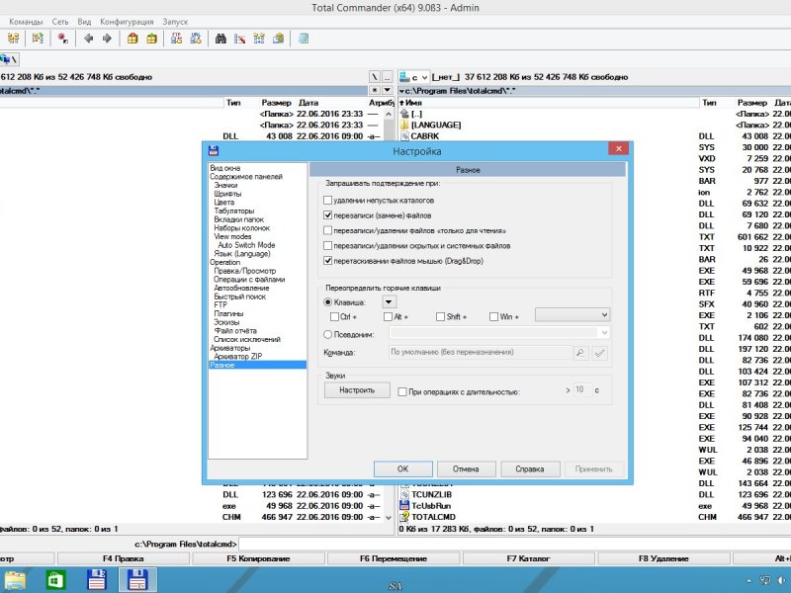Open the Конфигурация menu
The height and width of the screenshot is (593, 791).
coord(127,22)
